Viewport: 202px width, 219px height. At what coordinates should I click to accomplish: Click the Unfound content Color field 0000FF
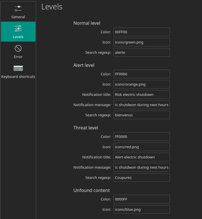point(142,199)
